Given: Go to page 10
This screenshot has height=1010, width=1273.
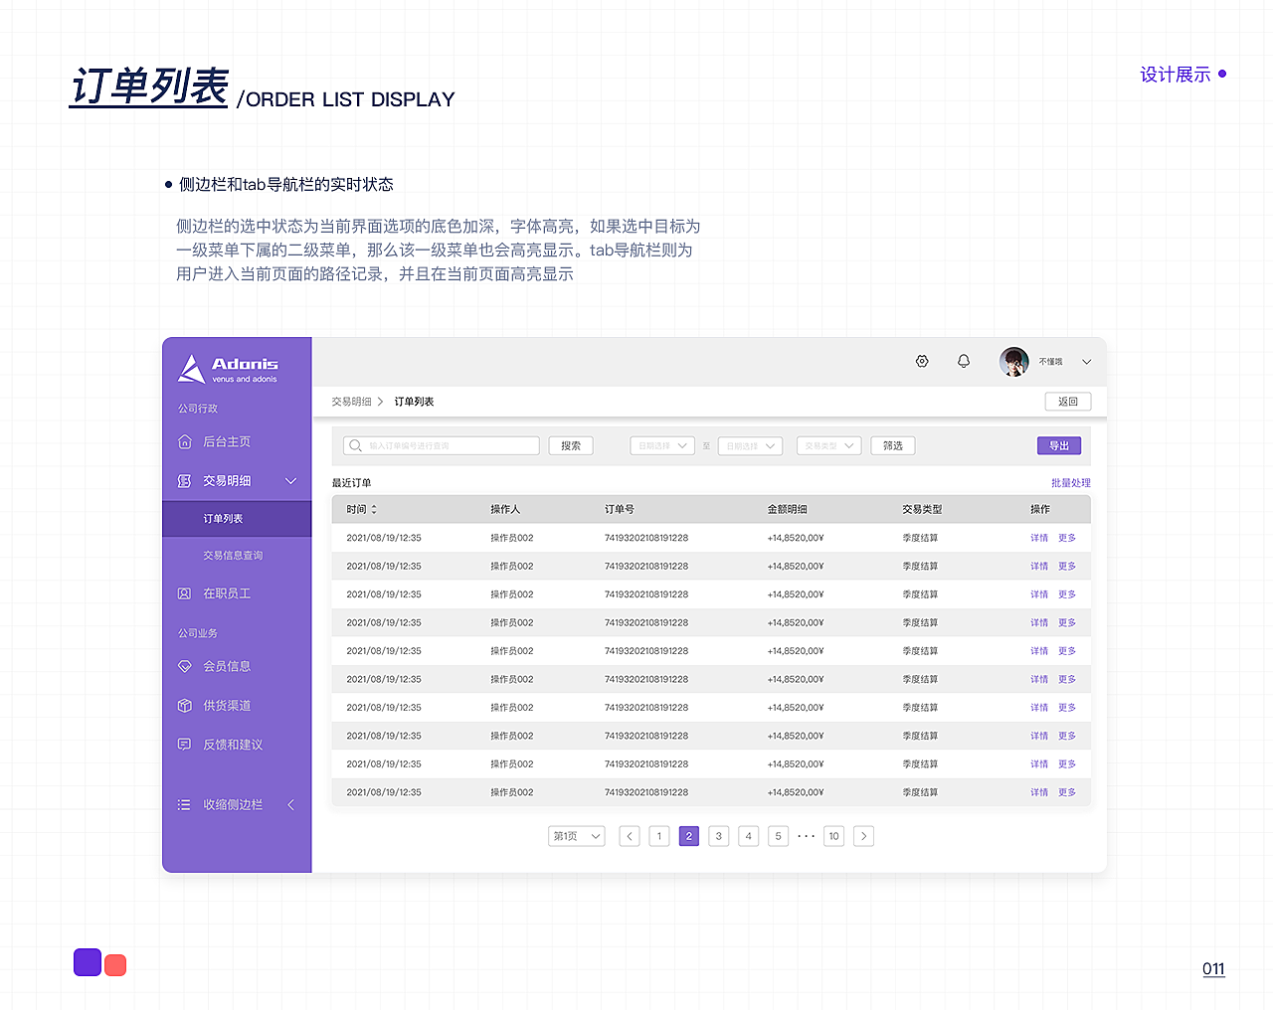Looking at the screenshot, I should tap(834, 836).
